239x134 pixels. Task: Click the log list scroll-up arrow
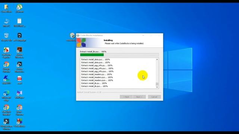coord(157,60)
